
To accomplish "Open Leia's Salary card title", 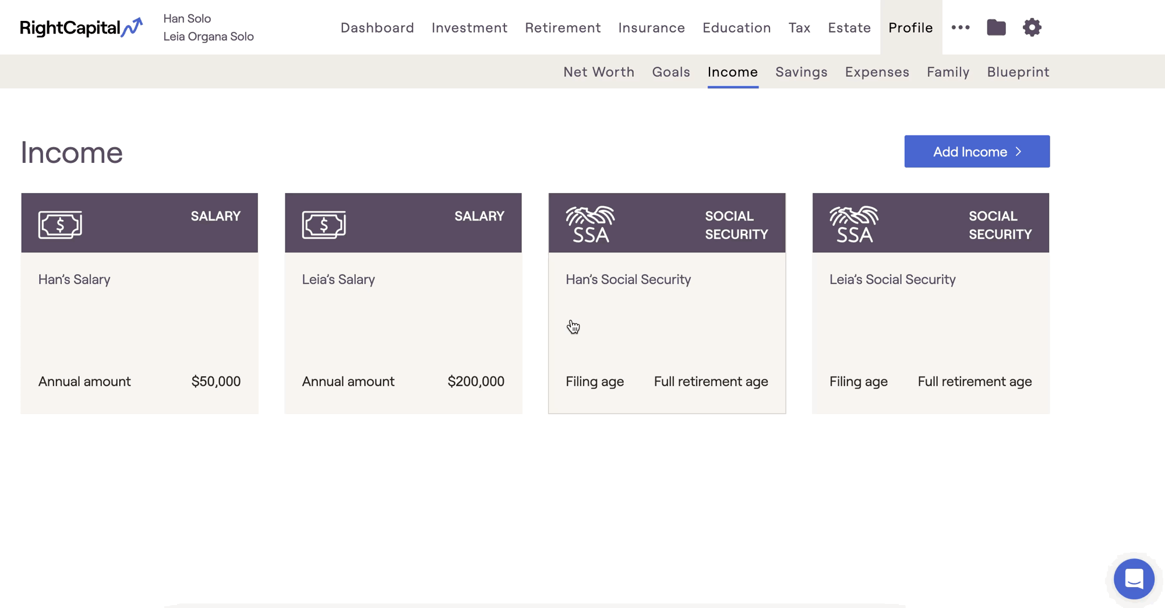I will pyautogui.click(x=338, y=279).
